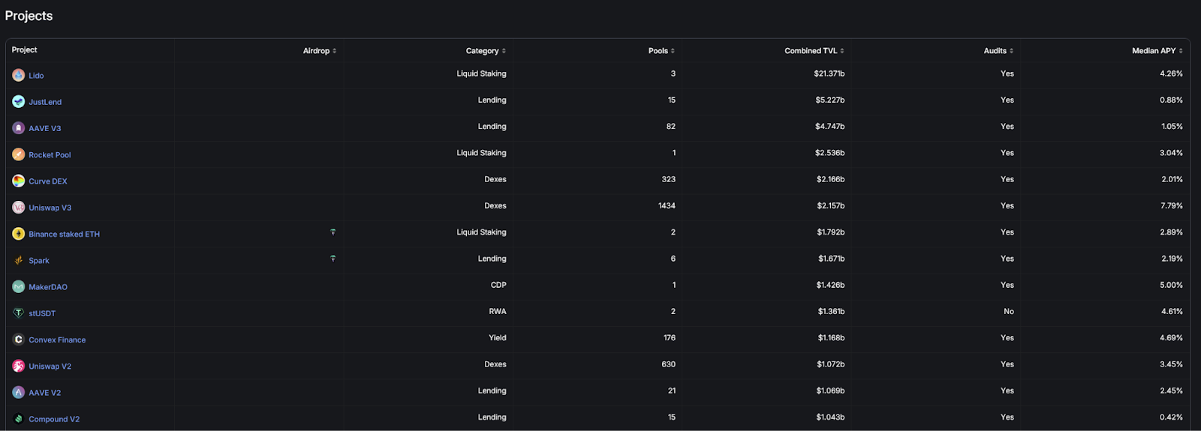1201x431 pixels.
Task: Click the stUSDT logo icon
Action: pyautogui.click(x=18, y=313)
